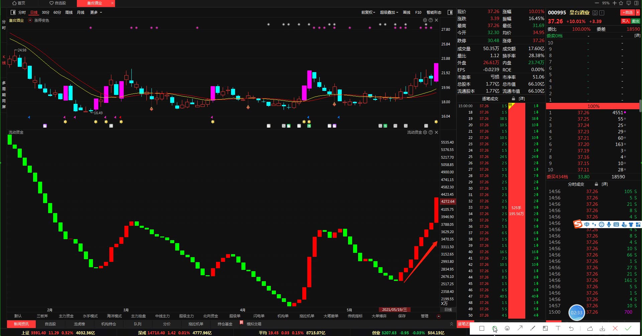Toggle Sogou Chinese/English input mode
The width and height of the screenshot is (642, 336).
[587, 224]
